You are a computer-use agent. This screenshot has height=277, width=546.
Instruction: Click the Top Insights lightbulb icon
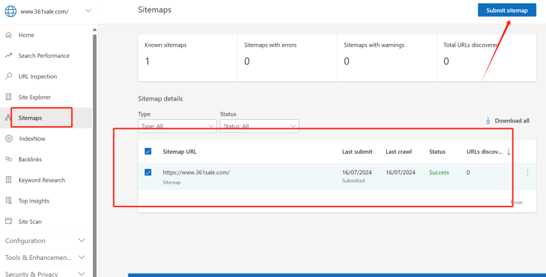(9, 201)
